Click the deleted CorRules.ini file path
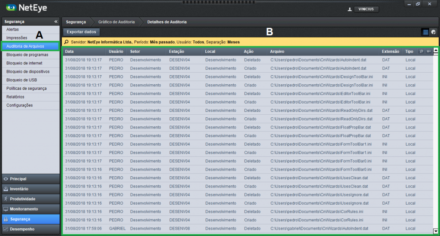Viewport: 440px width, 236px height. [x=317, y=211]
